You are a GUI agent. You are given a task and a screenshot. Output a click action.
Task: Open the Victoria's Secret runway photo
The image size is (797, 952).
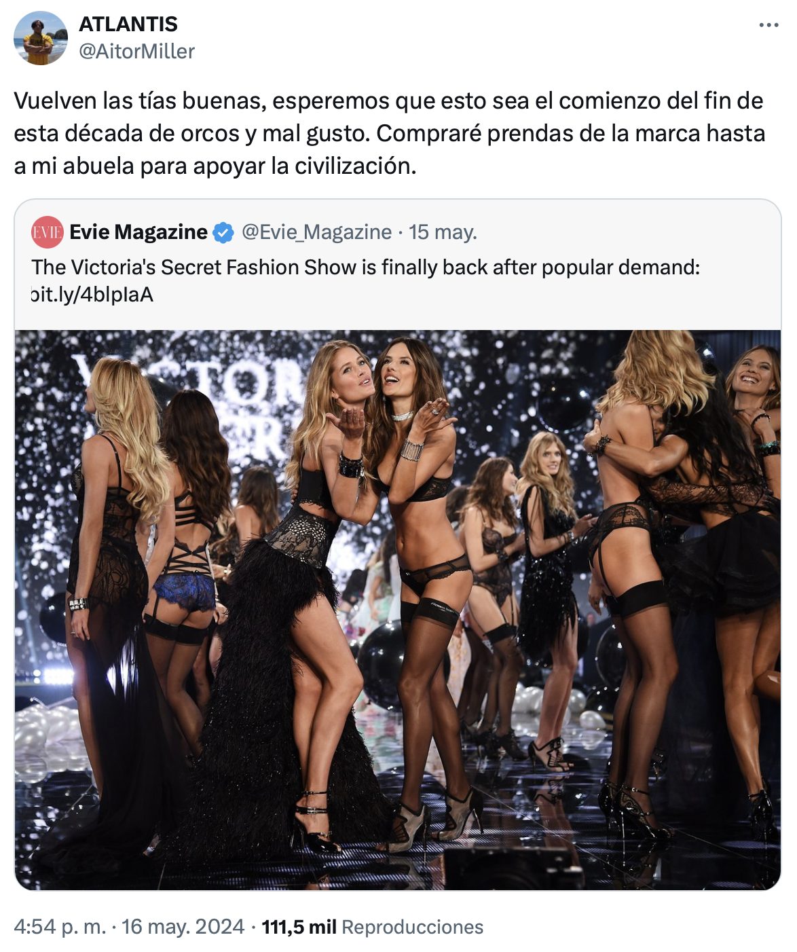tap(398, 610)
